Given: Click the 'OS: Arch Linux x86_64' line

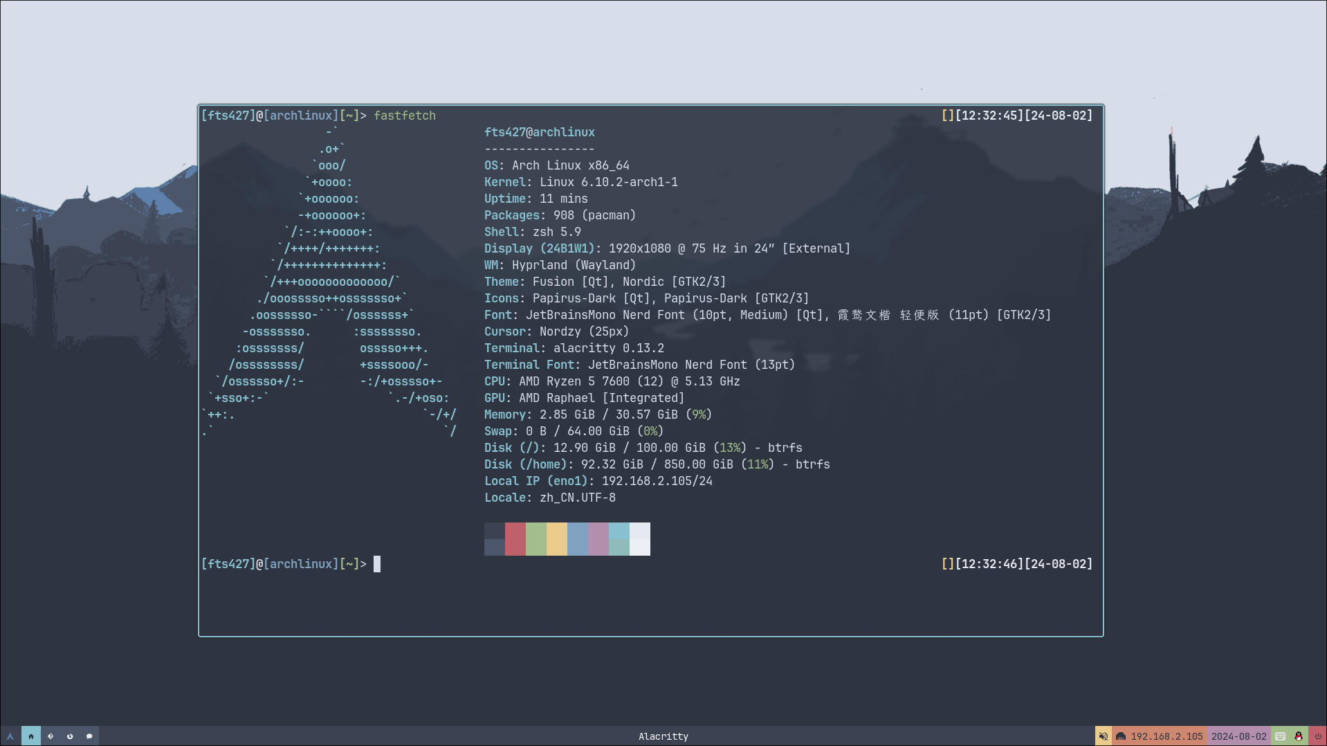Looking at the screenshot, I should [x=557, y=165].
